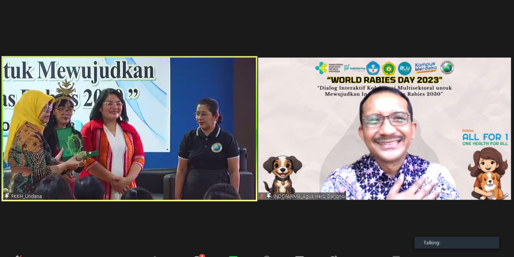Select Agus Heru Darjono's video tile
The width and height of the screenshot is (514, 257).
tap(384, 128)
